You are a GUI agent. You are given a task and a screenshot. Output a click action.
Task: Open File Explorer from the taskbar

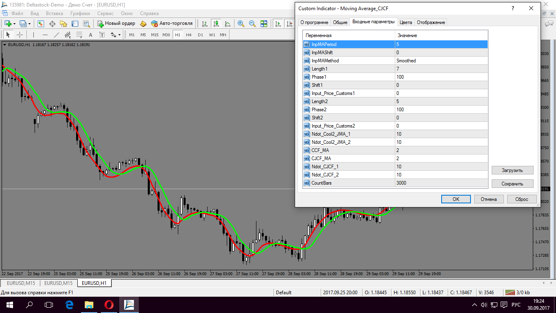89,304
